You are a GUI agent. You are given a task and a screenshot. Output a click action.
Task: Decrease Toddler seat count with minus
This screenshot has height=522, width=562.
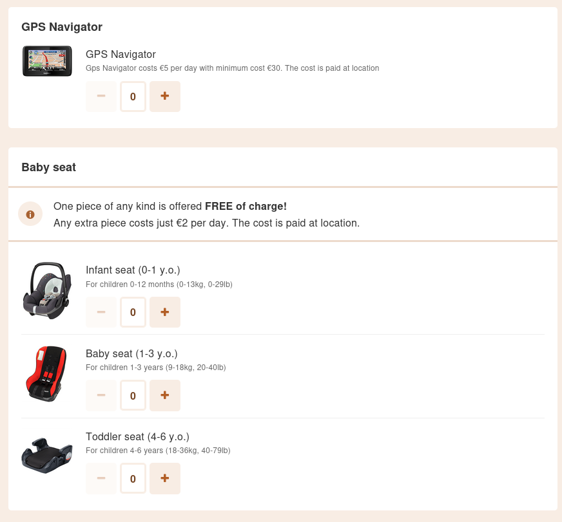pos(101,478)
